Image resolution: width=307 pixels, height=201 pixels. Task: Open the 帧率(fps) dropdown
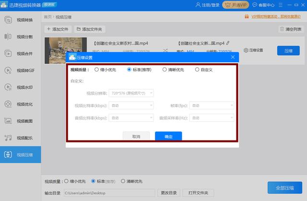point(212,105)
